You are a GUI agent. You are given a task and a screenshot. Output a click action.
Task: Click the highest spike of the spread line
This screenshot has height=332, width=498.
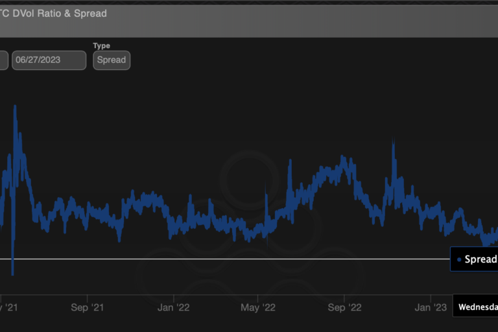tap(14, 106)
